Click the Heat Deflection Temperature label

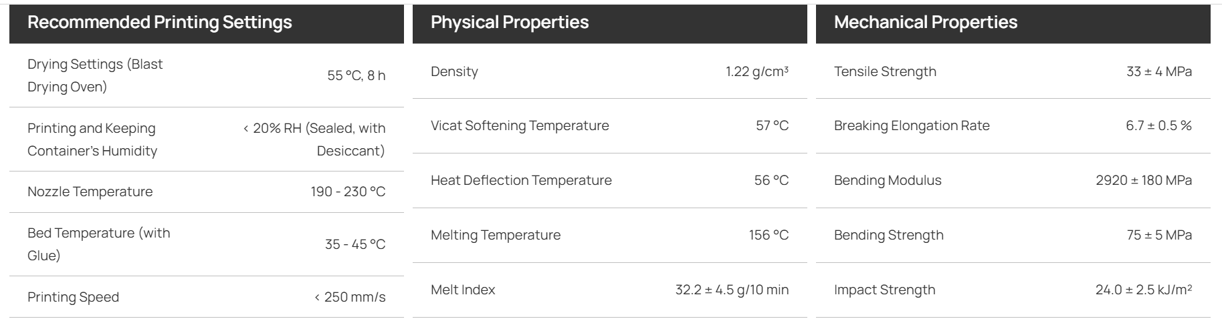point(521,180)
